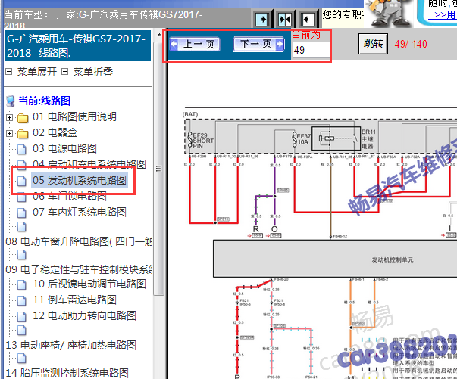
Task: Open 03 电源电路图 page
Action: 64,148
